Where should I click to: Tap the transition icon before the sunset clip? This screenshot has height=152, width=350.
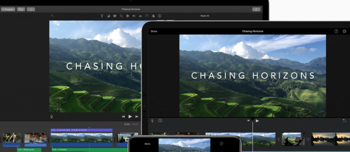308,139
